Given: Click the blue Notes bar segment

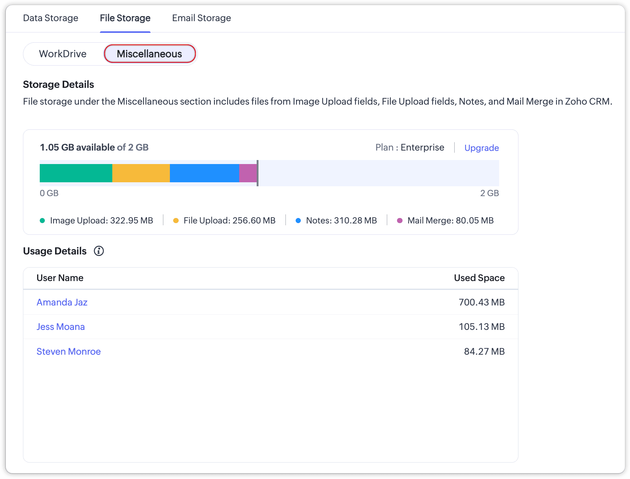Looking at the screenshot, I should click(204, 173).
